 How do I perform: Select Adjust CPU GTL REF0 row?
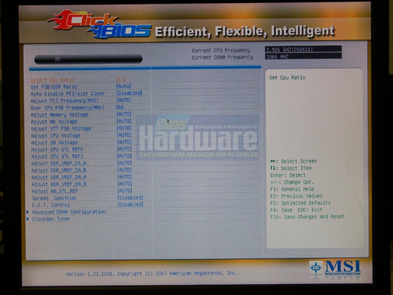click(x=57, y=150)
